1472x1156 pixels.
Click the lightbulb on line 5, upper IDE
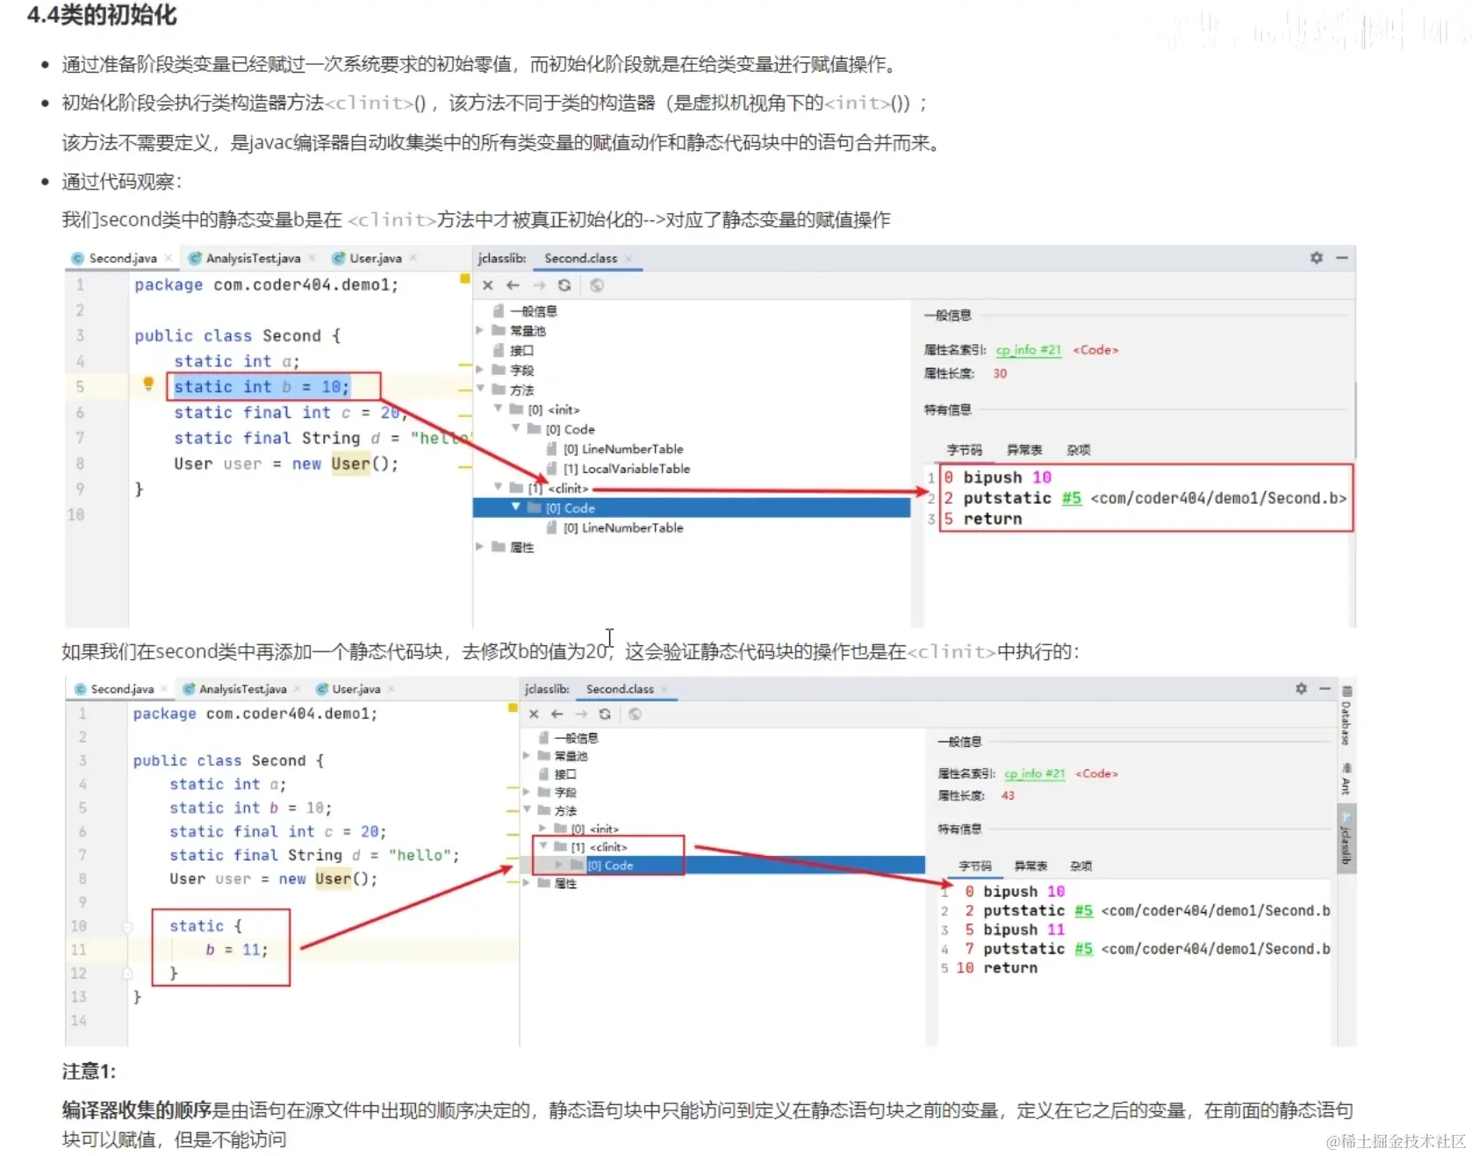(148, 384)
